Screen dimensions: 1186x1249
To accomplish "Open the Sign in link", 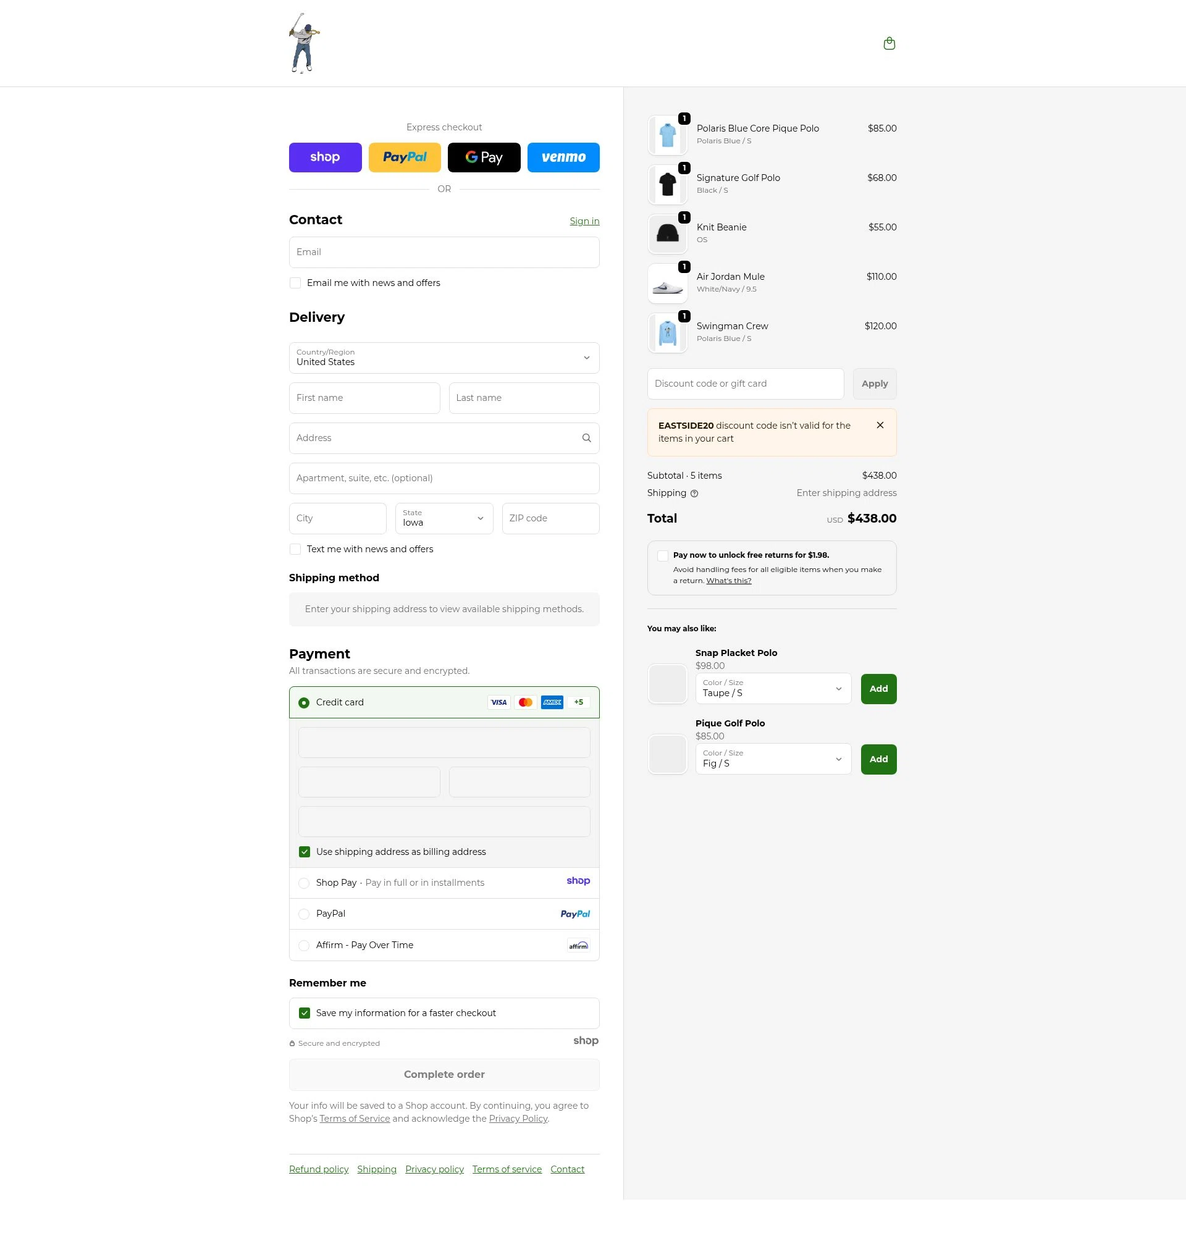I will point(584,221).
